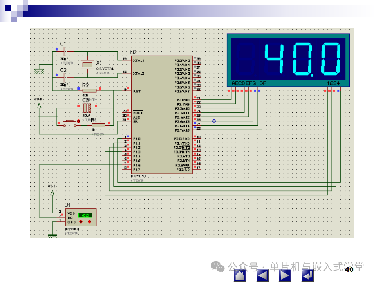Click the next slide arrow button
376x282 pixels.
point(285,275)
